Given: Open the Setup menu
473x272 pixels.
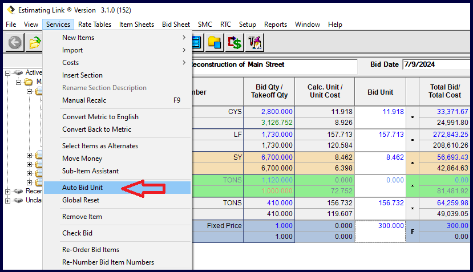Looking at the screenshot, I should [248, 25].
